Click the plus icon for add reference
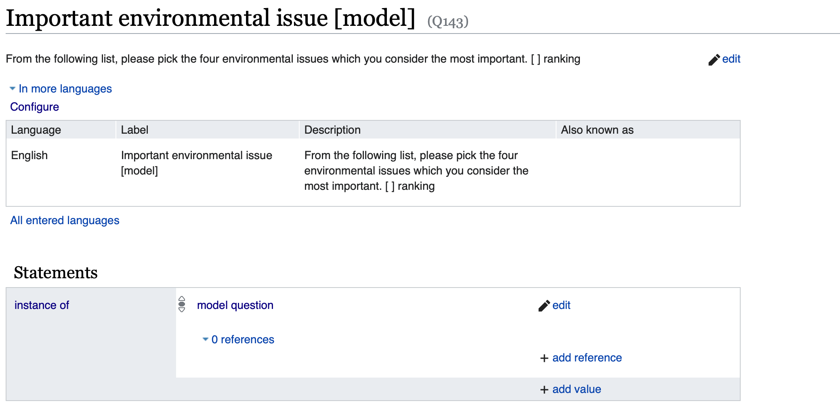The height and width of the screenshot is (420, 840). coord(544,358)
